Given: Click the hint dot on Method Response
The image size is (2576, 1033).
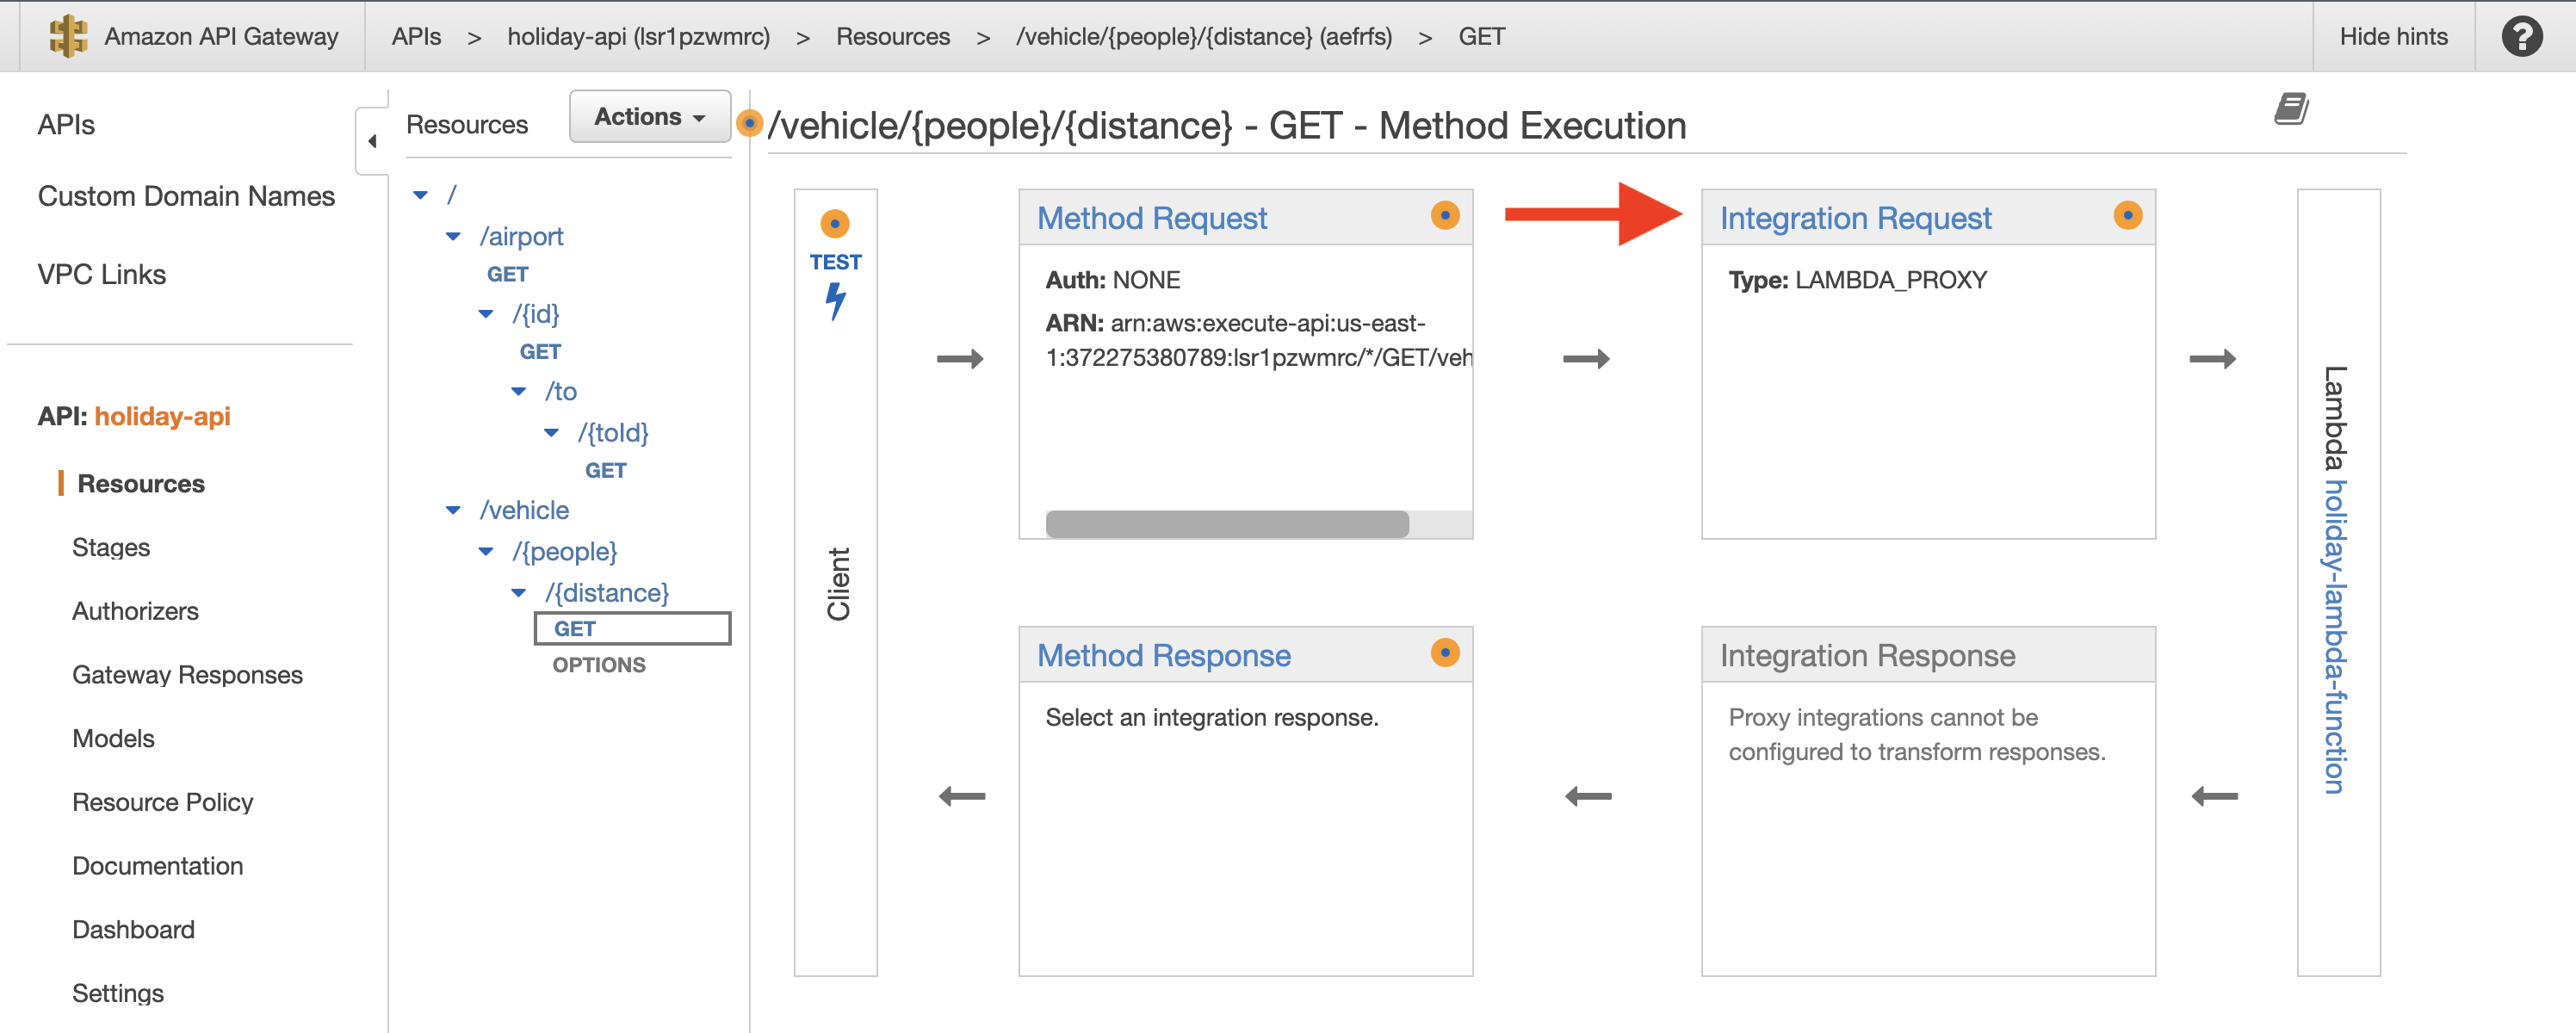Looking at the screenshot, I should coord(1444,652).
